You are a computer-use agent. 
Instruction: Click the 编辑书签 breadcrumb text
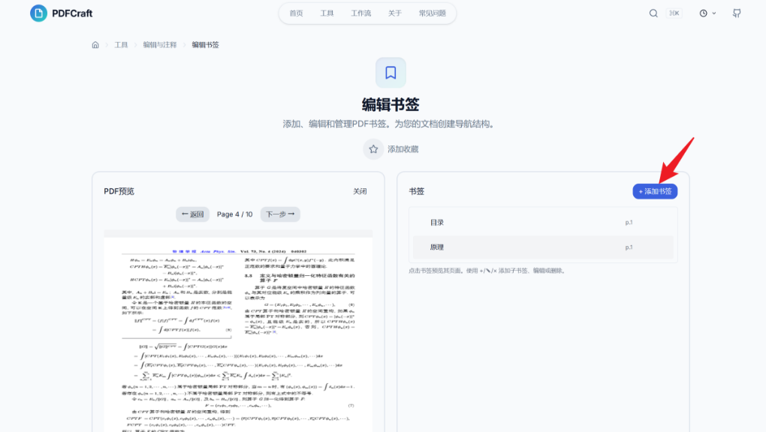click(205, 45)
